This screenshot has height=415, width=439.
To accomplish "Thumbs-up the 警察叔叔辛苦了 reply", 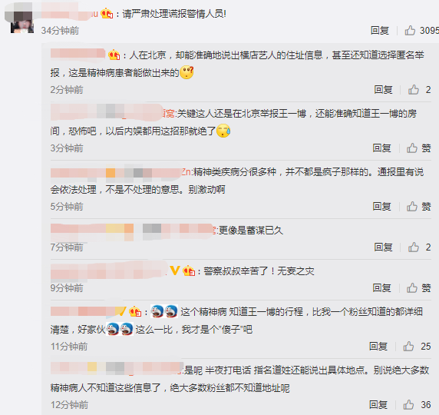I will [x=412, y=288].
